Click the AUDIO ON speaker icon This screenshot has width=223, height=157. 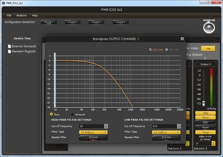pos(209,28)
